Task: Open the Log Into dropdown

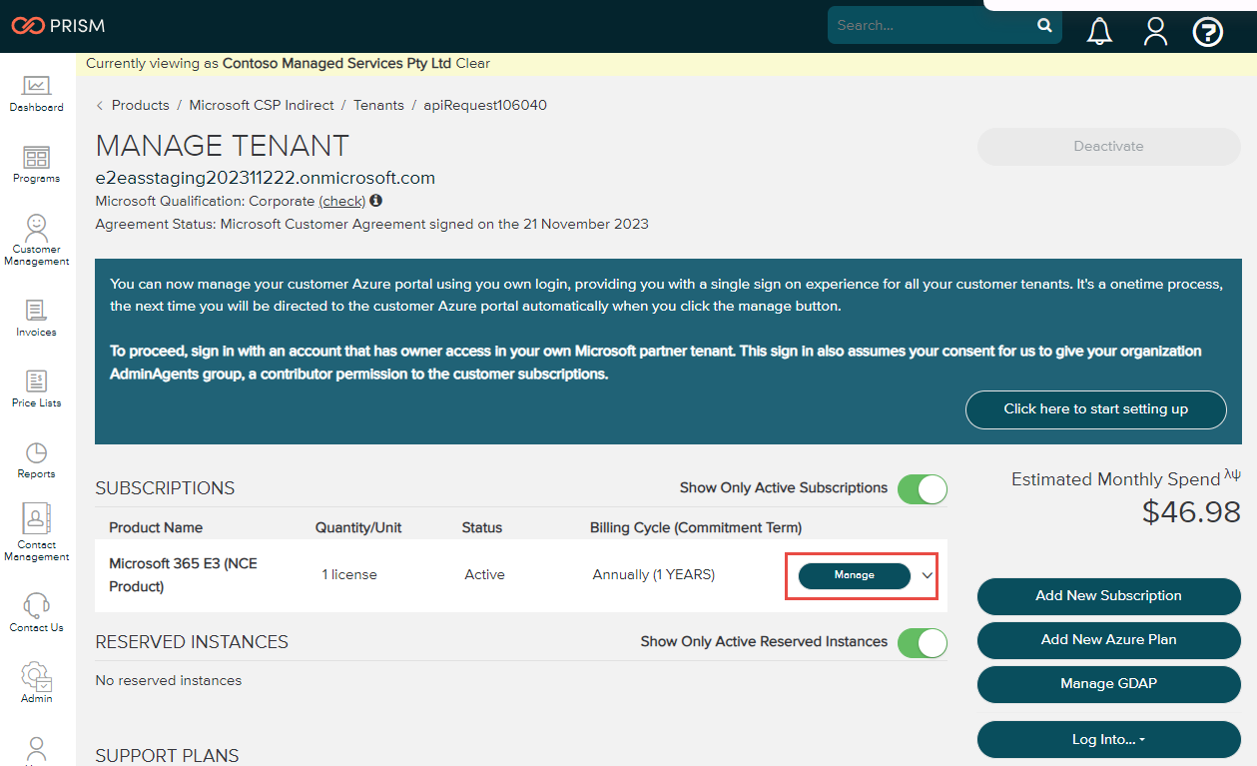Action: tap(1108, 739)
